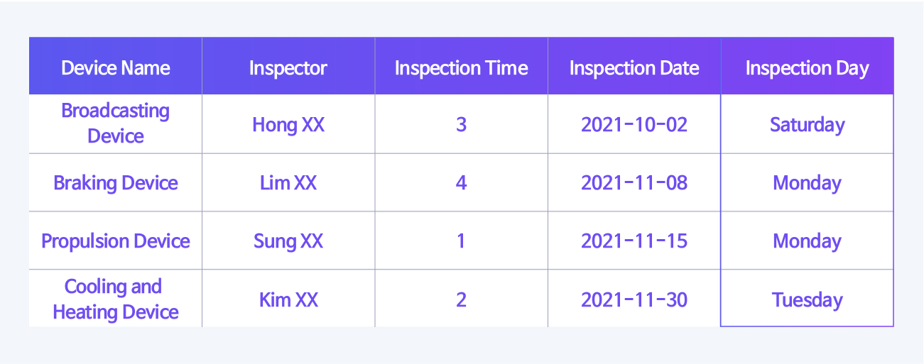924x364 pixels.
Task: Click the date 2021-11-30
Action: click(634, 299)
